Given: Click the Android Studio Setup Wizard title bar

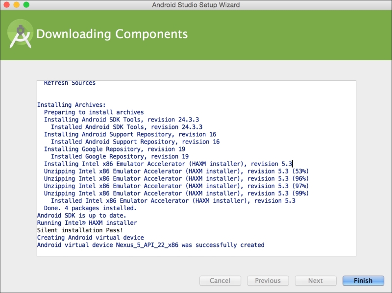Looking at the screenshot, I should [x=196, y=5].
